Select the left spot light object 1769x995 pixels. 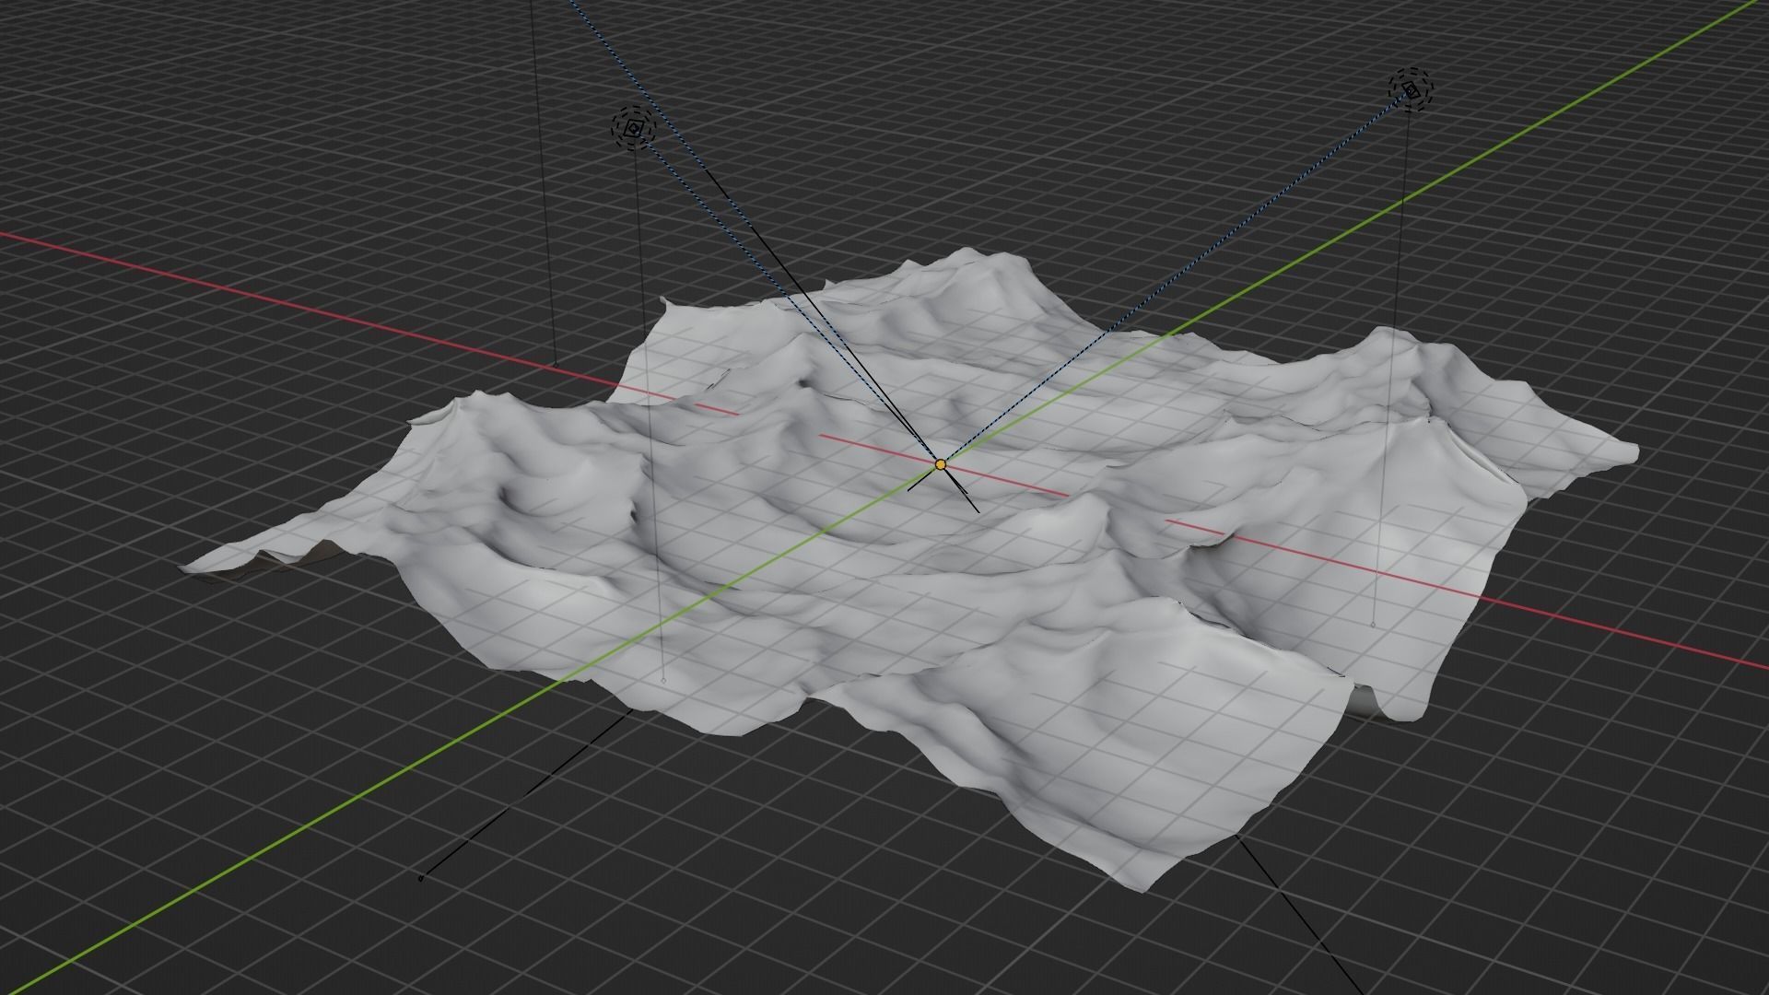click(x=633, y=129)
